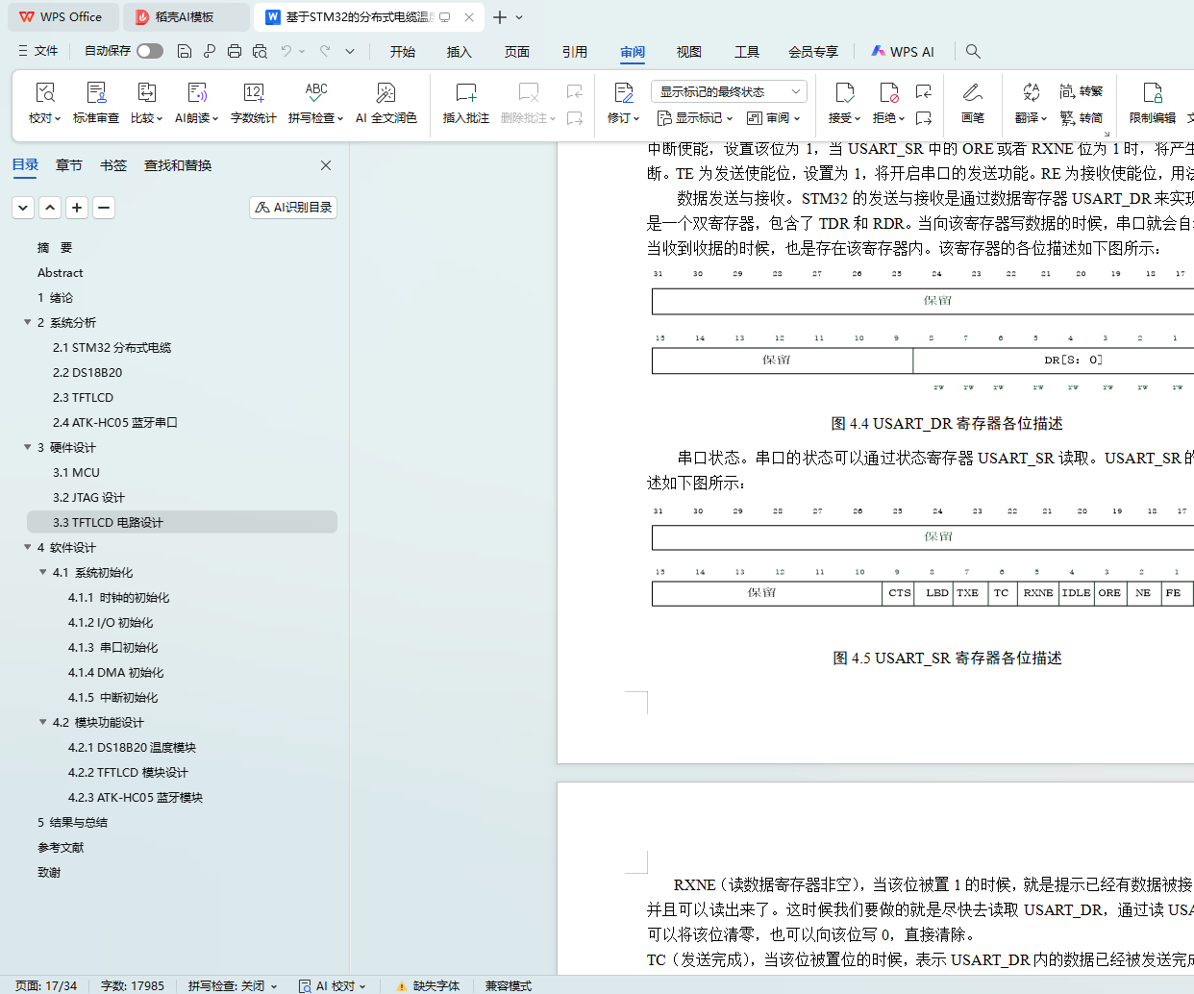Image resolution: width=1194 pixels, height=994 pixels.
Task: Expand the show markup (显示标记) dropdown
Action: coord(694,118)
